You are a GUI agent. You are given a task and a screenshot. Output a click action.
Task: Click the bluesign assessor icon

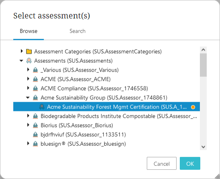pyautogui.click(x=35, y=144)
